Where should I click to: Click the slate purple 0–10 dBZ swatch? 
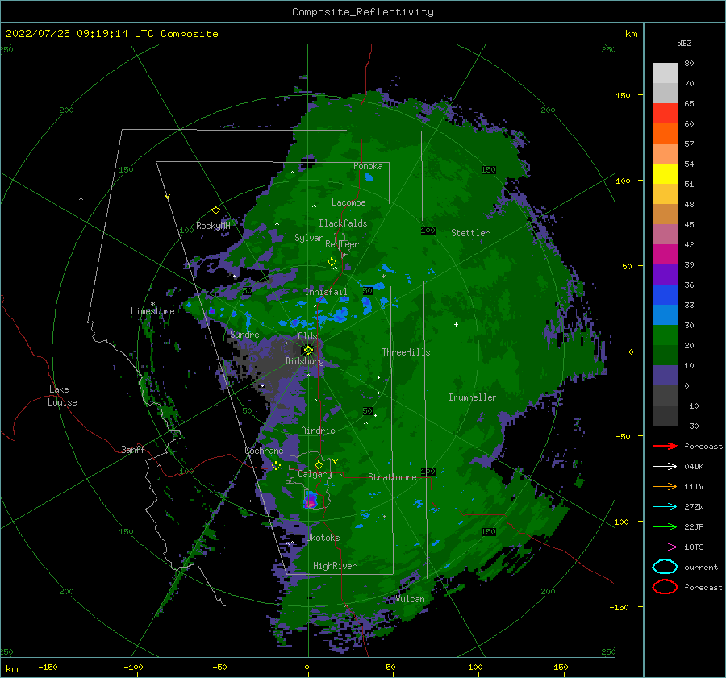point(665,375)
